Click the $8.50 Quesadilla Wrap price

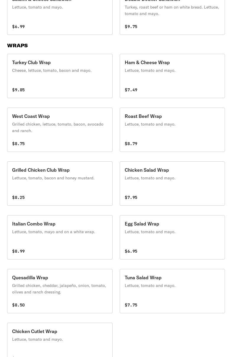click(x=18, y=305)
